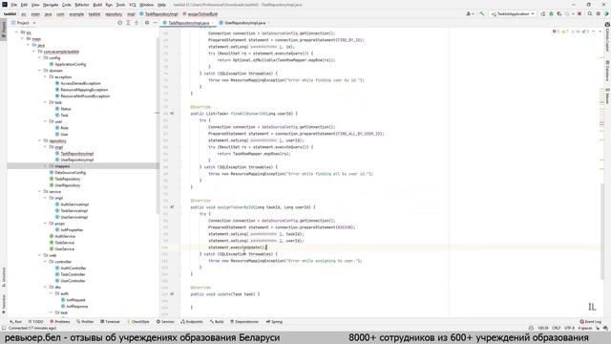
Task: Open Project panel options gear
Action: pos(147,23)
